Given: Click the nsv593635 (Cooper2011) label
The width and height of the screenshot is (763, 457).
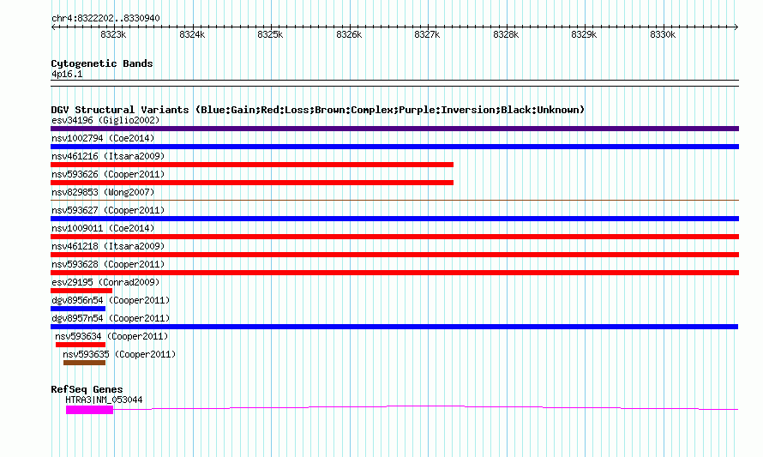Looking at the screenshot, I should (119, 354).
